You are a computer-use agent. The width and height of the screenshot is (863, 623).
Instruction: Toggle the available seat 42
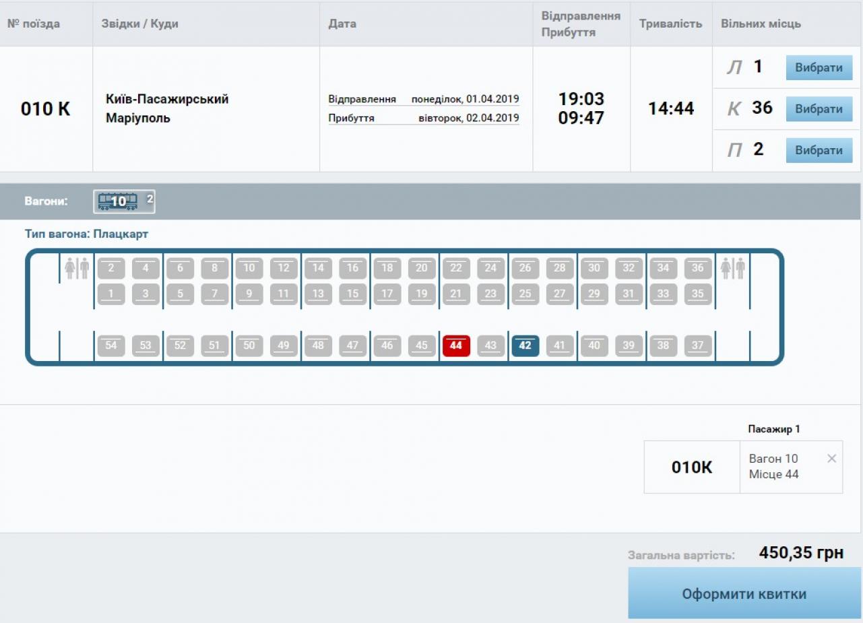525,346
